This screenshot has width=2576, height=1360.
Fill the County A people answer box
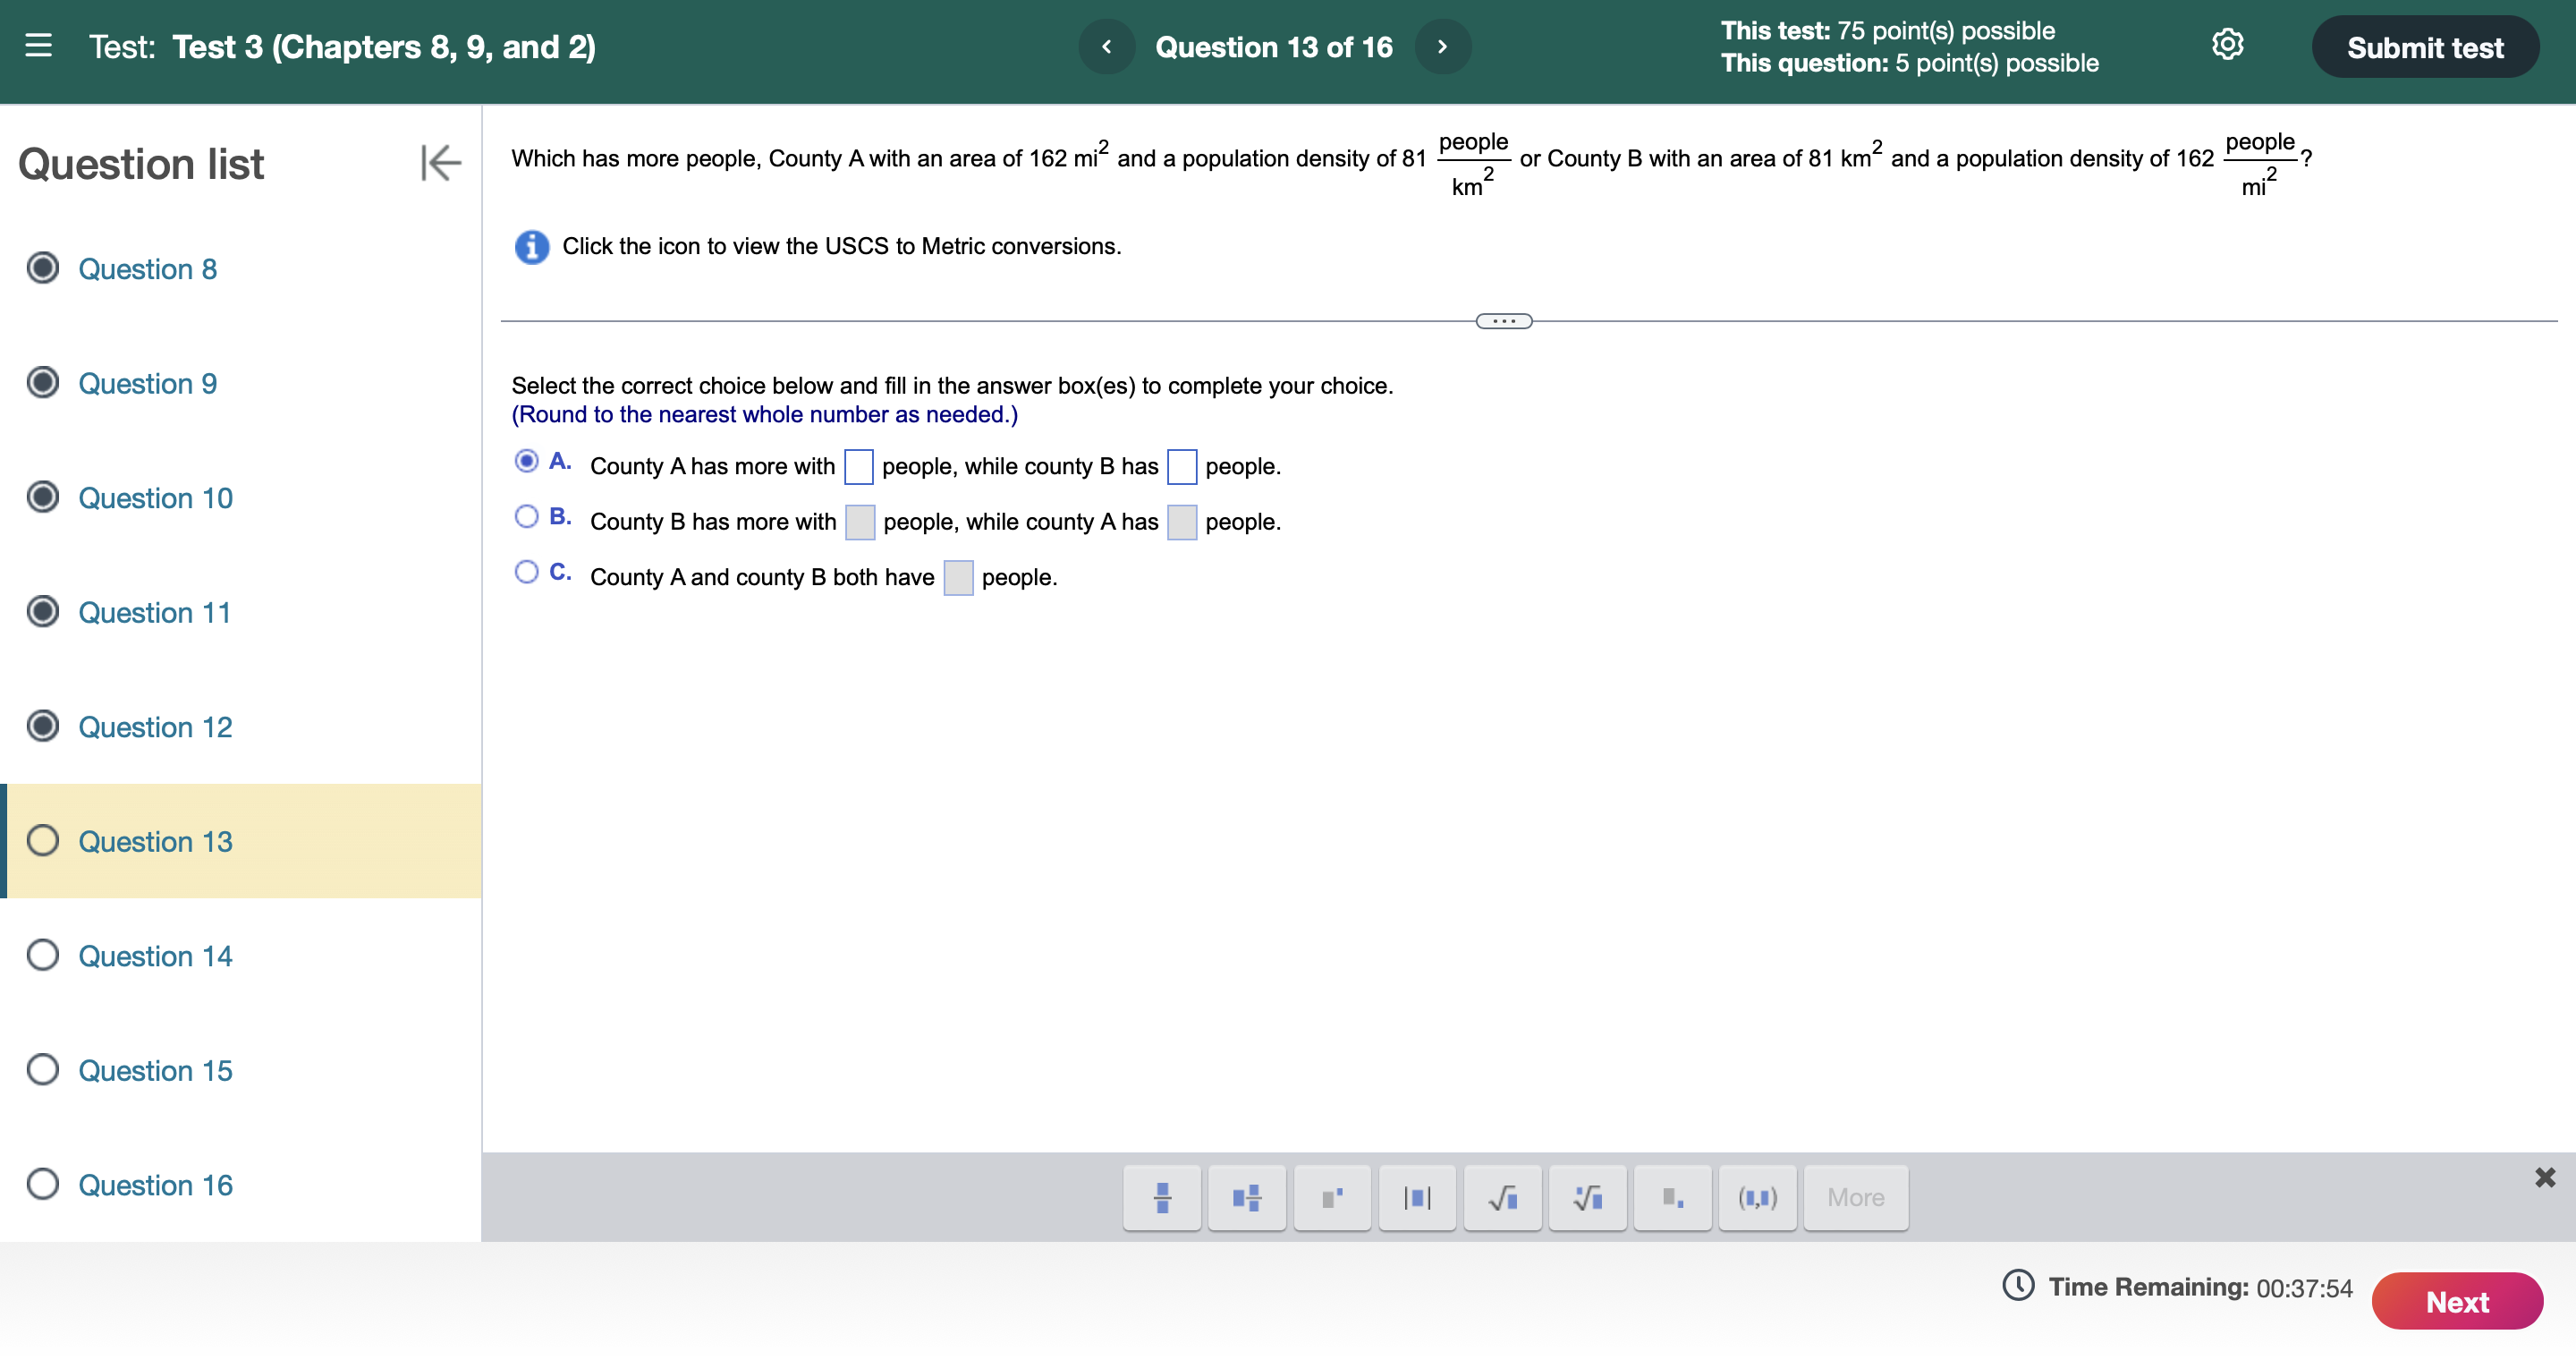pos(859,466)
